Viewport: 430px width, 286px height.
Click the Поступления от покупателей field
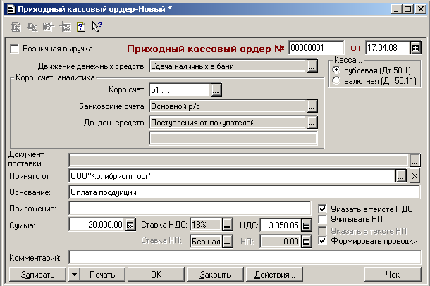tap(228, 122)
